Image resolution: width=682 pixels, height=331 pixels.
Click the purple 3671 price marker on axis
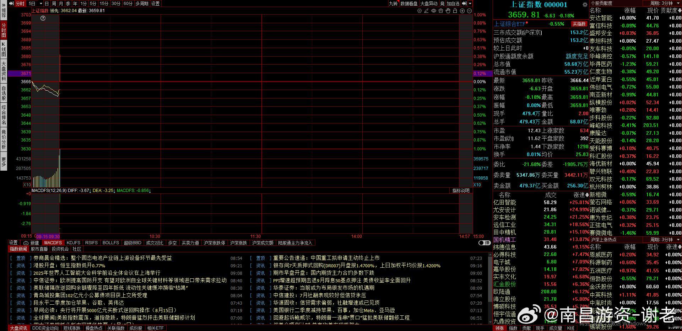point(20,73)
